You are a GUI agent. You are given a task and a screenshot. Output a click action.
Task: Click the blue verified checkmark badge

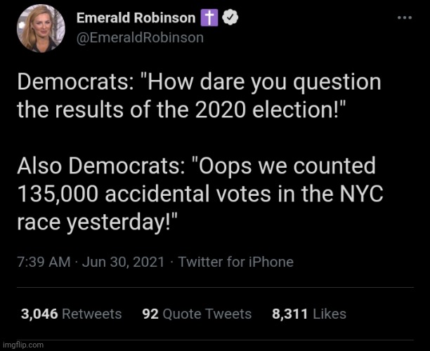[x=229, y=19]
